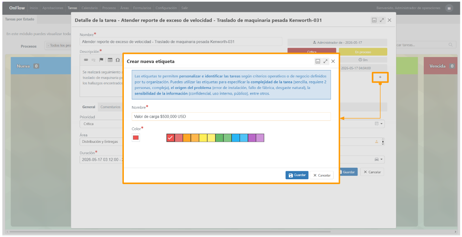The image size is (462, 237).
Task: Open the Formularios menu item
Action: coord(142,8)
